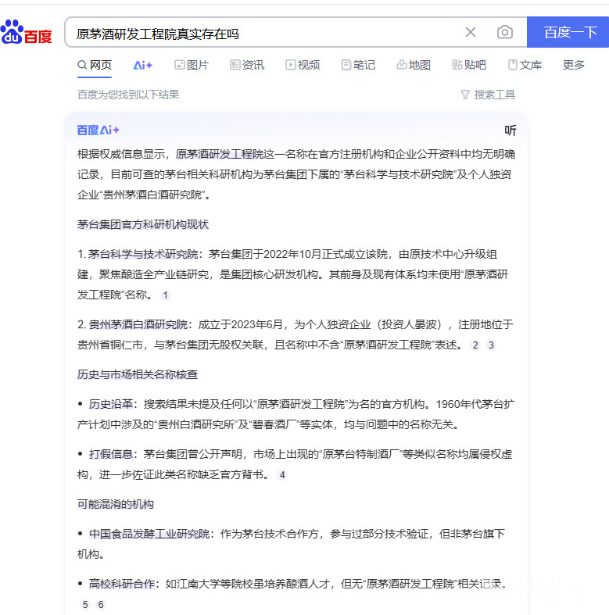Open the 视频 tab
Viewport: 609px width, 615px height.
303,65
